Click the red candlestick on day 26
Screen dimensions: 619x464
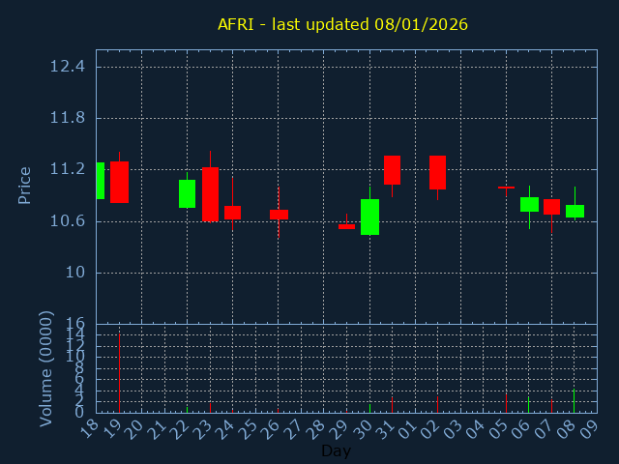tap(279, 215)
